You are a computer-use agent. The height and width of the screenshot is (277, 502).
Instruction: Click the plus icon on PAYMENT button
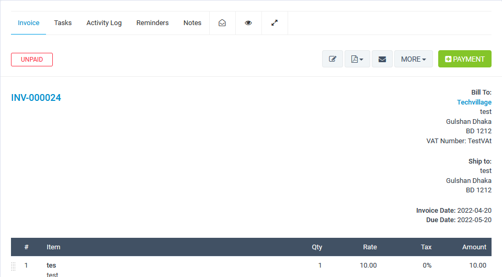(x=448, y=60)
